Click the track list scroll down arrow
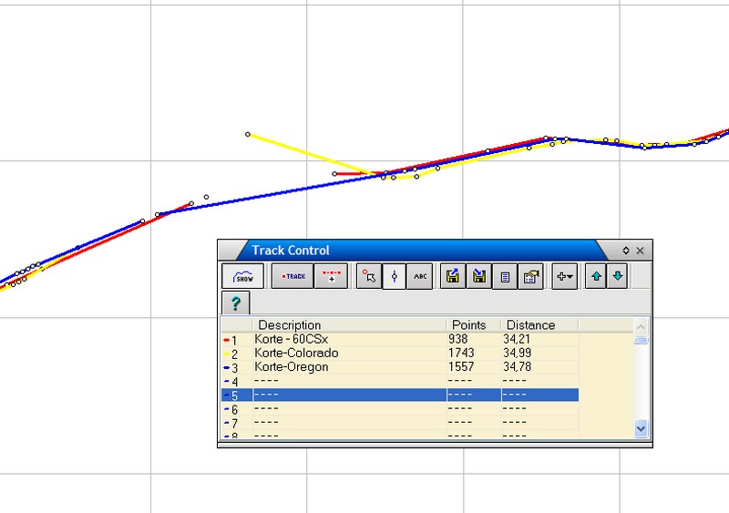This screenshot has width=729, height=513. coord(641,428)
